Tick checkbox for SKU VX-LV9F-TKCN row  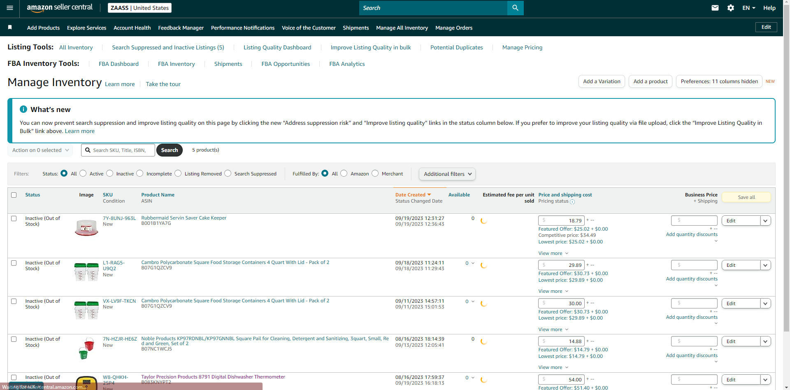click(x=14, y=301)
